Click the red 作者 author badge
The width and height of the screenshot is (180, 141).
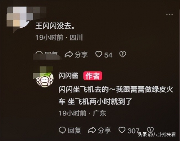pos(93,76)
